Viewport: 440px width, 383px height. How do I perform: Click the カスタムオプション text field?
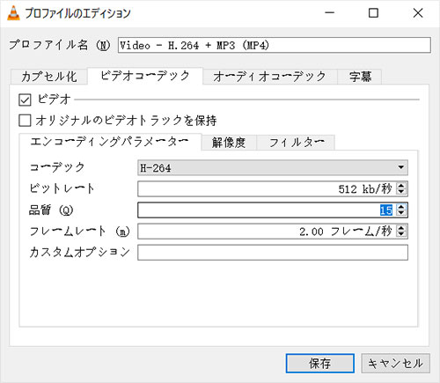tap(273, 253)
